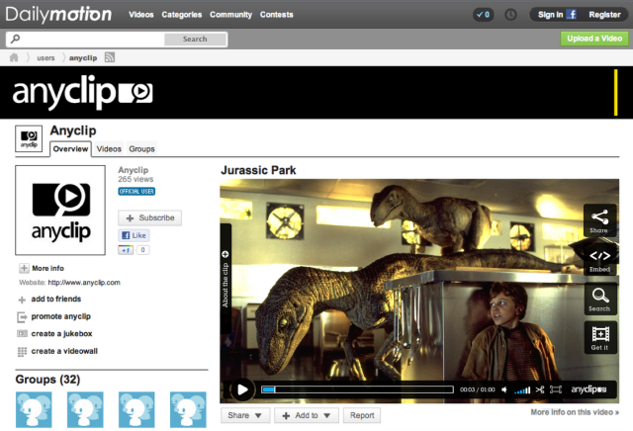Click the Embed icon on the player
The height and width of the screenshot is (431, 633).
600,259
